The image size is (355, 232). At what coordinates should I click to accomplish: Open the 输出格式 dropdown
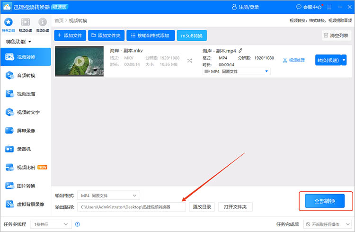point(109,196)
